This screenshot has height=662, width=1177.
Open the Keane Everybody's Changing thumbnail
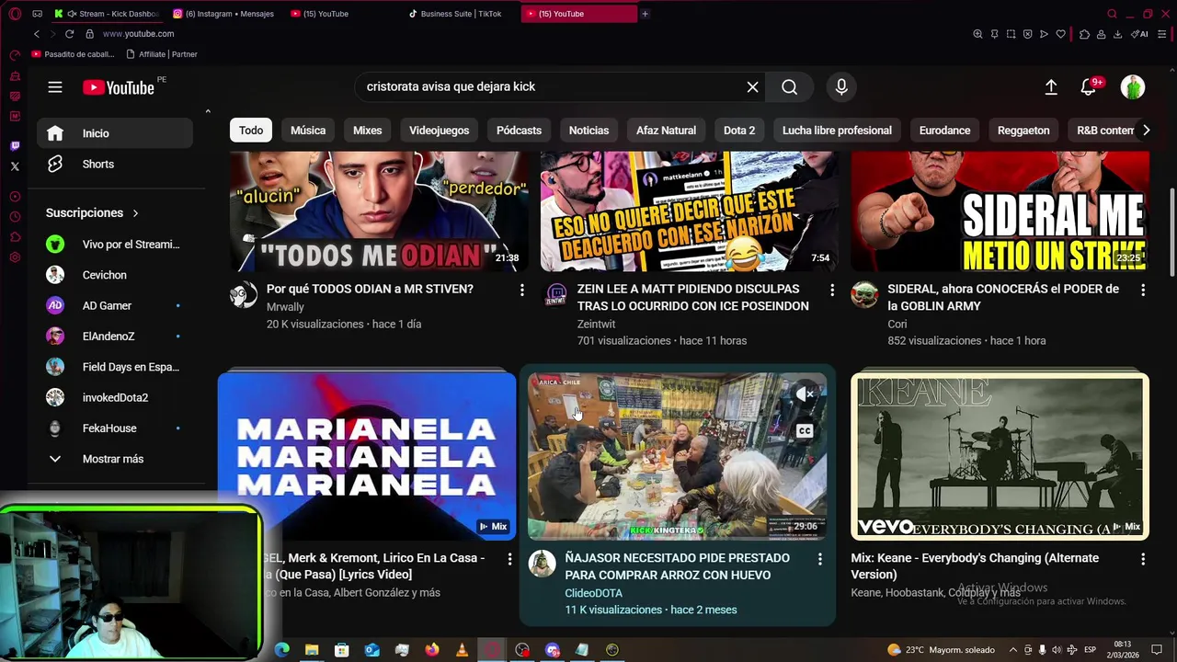tap(1000, 456)
